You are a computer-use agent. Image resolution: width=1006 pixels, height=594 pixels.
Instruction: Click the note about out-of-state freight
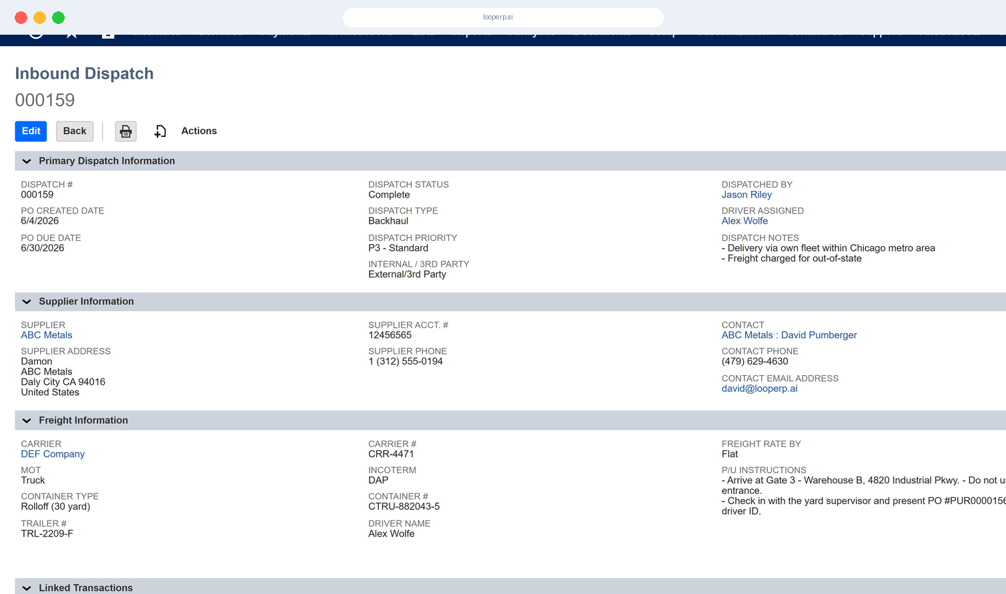pos(792,258)
